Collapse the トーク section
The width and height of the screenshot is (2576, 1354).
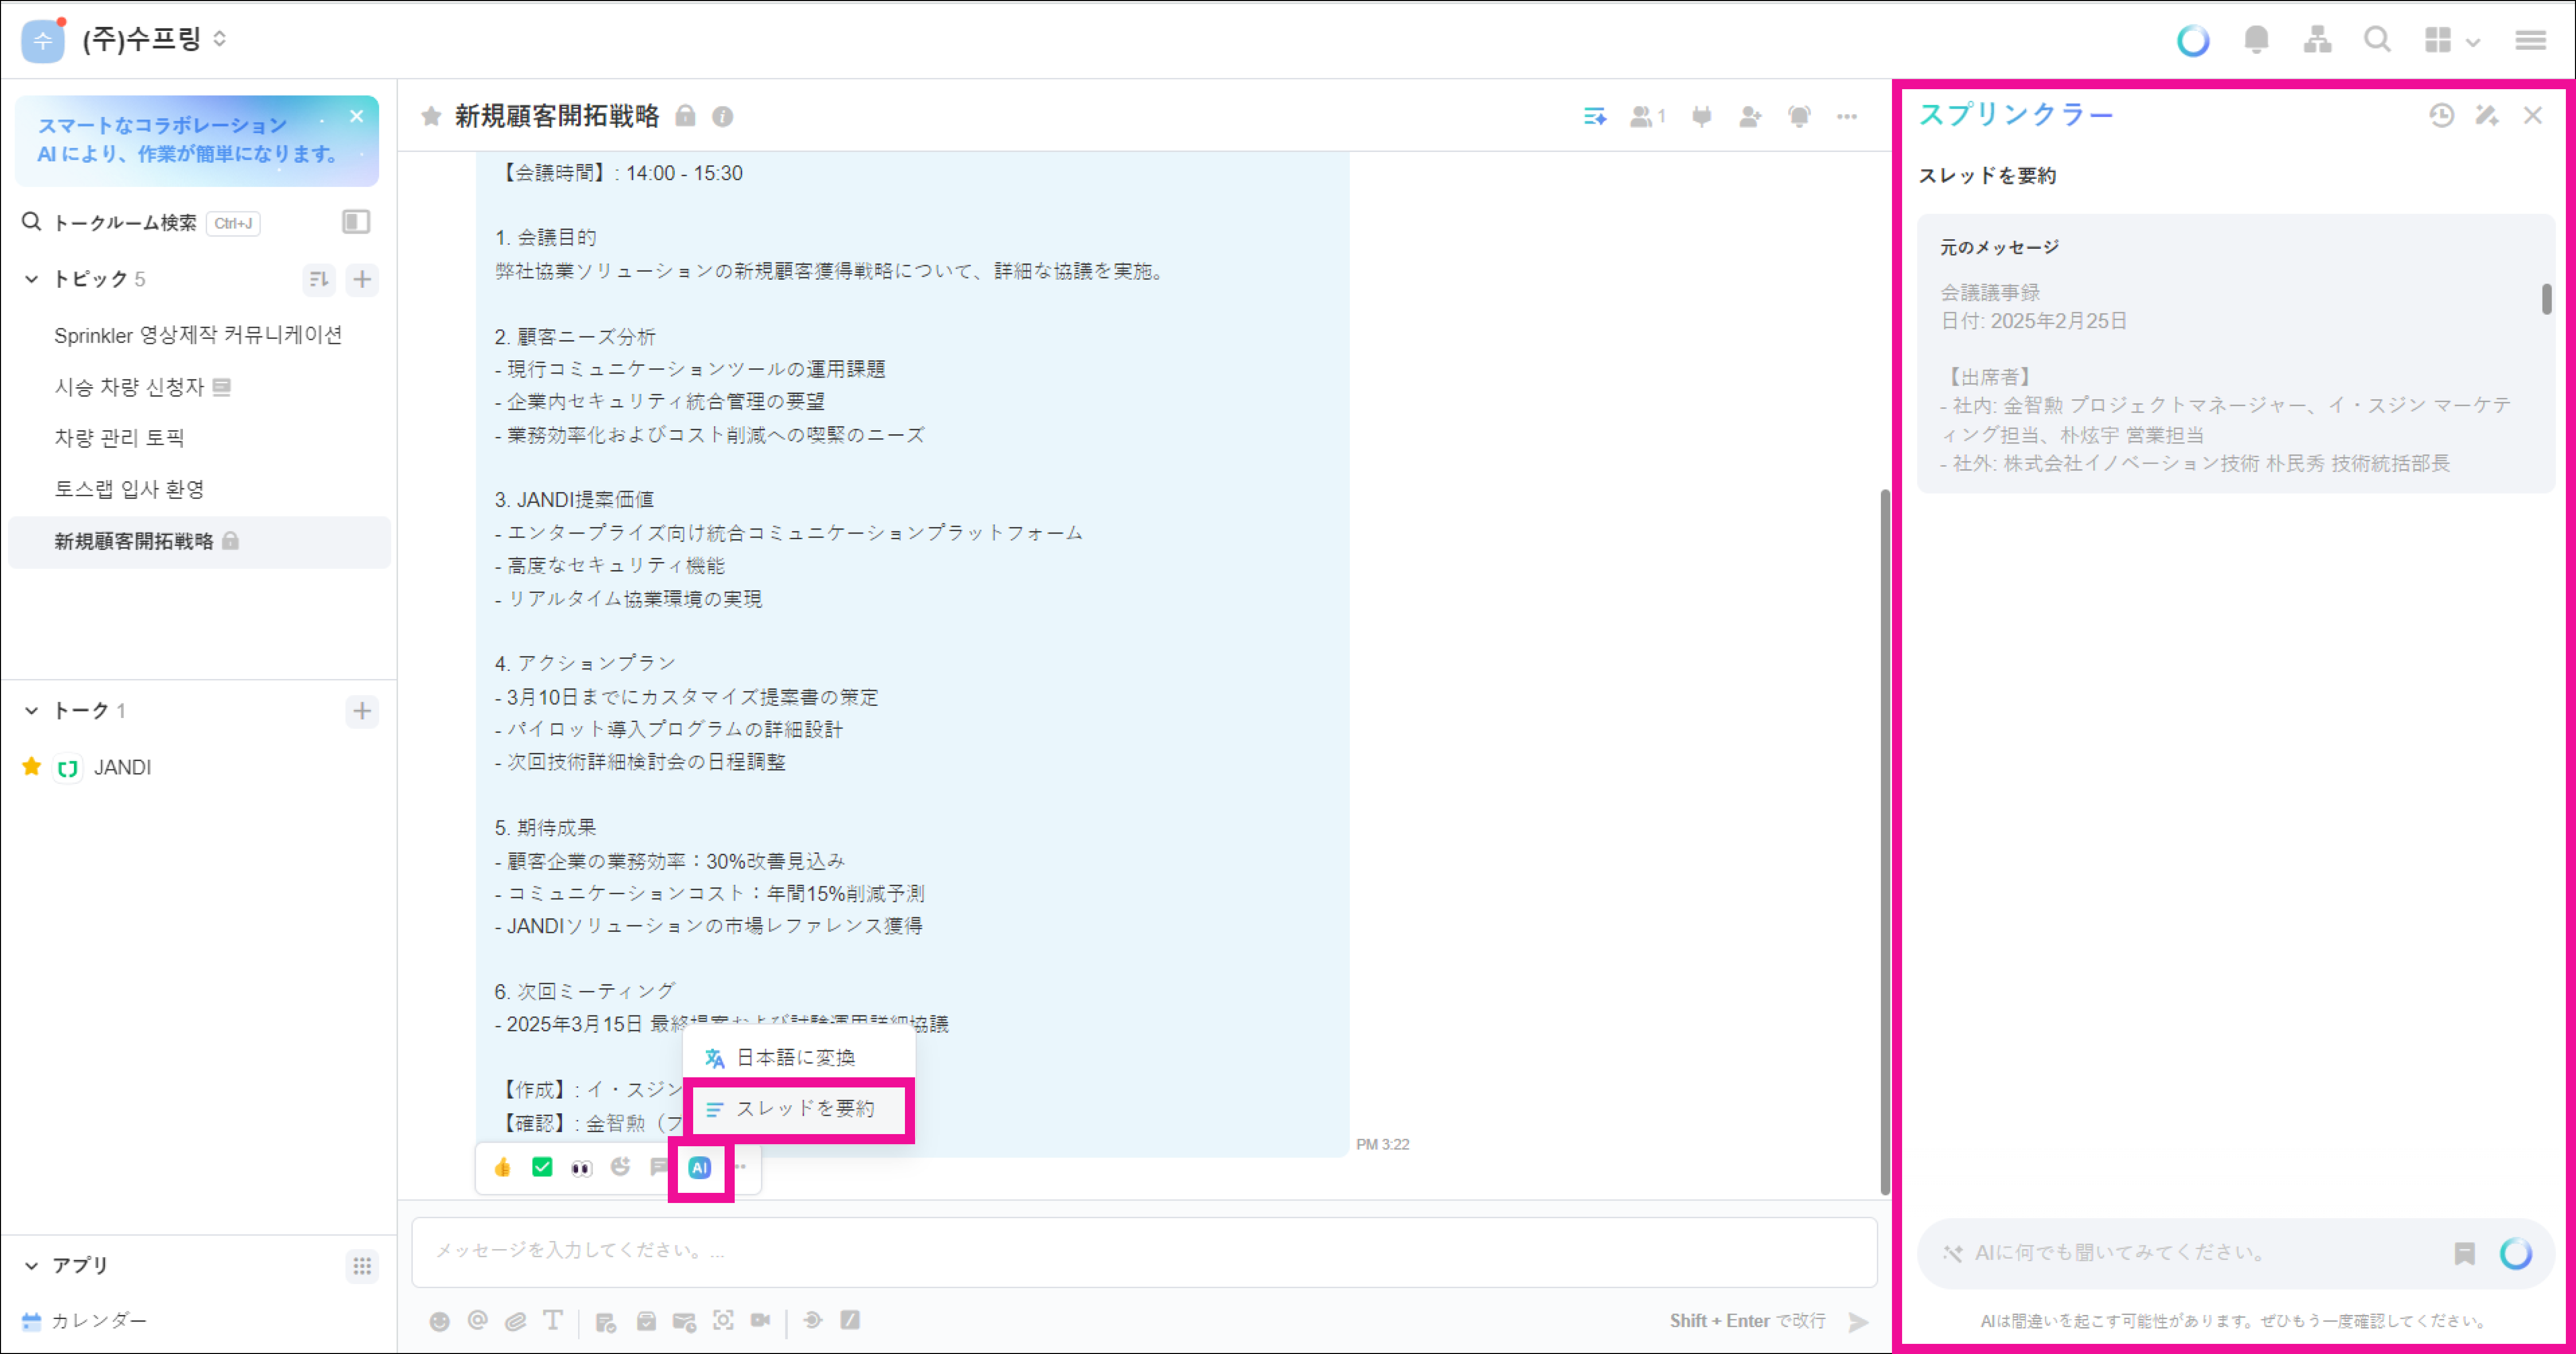[32, 711]
